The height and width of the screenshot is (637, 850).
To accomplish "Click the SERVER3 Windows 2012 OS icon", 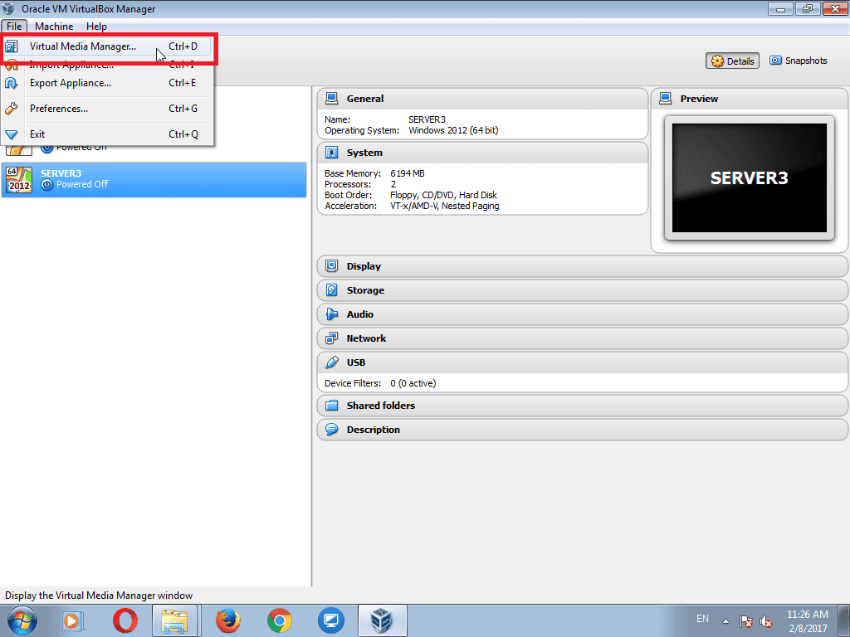I will click(x=19, y=180).
